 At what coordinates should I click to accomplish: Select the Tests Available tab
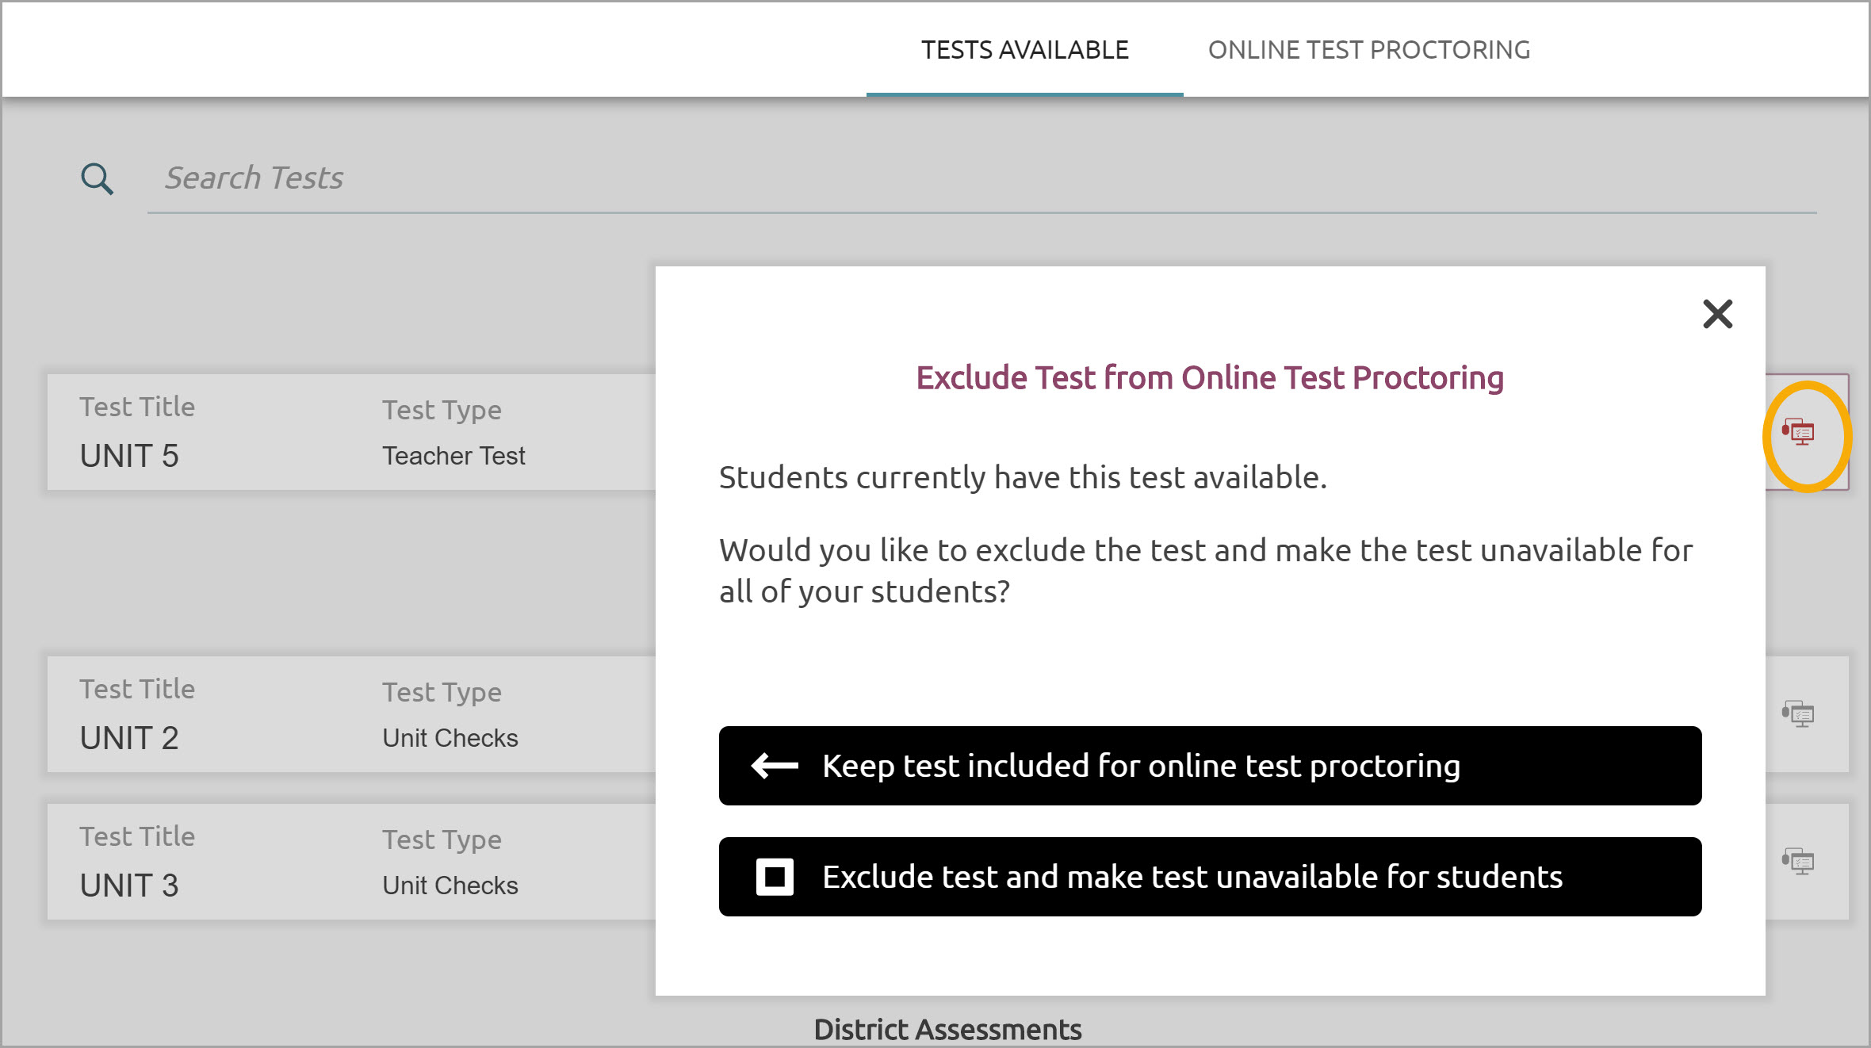1024,49
